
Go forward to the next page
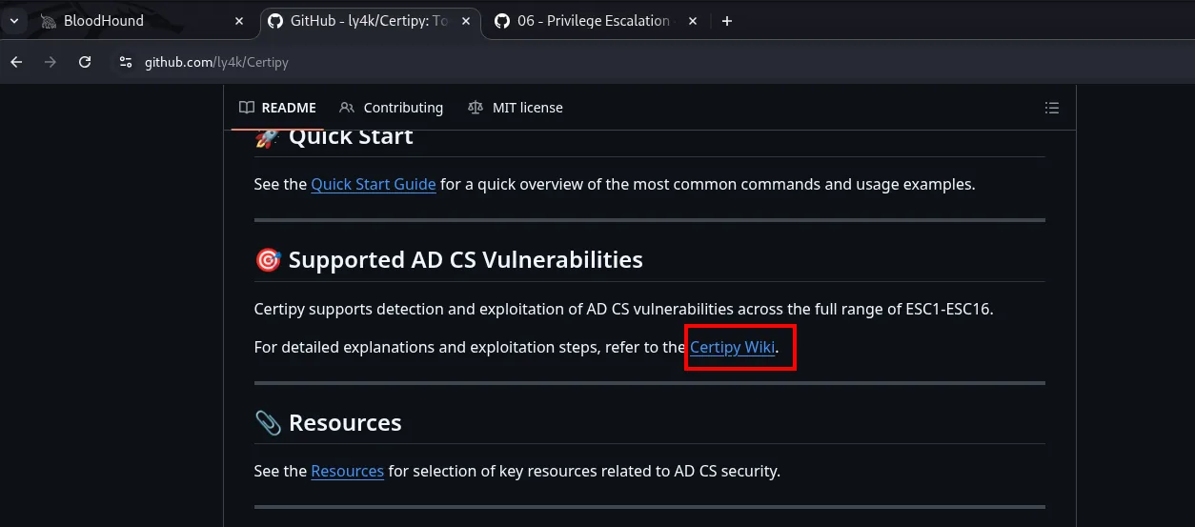[51, 62]
